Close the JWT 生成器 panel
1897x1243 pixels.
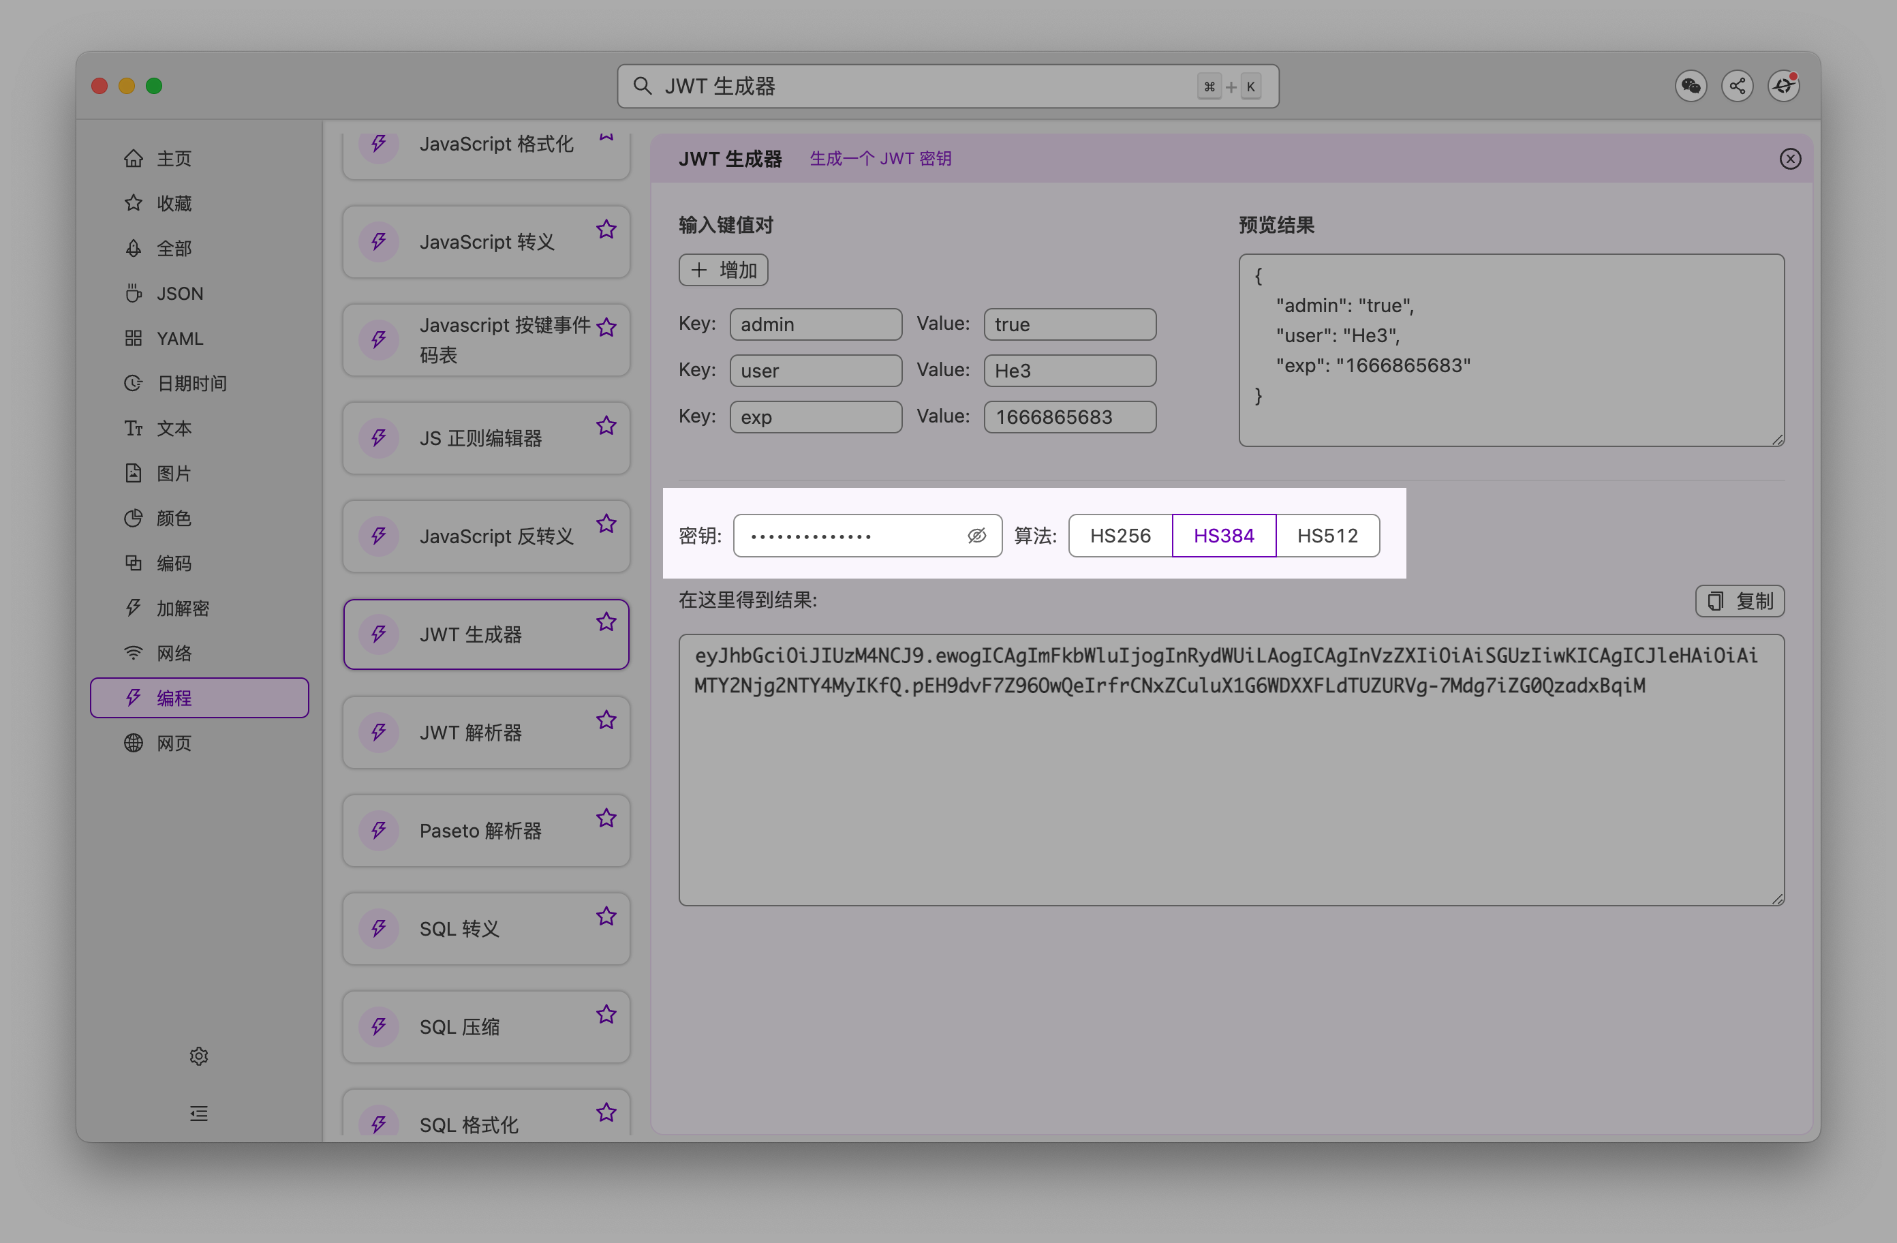[x=1789, y=159]
